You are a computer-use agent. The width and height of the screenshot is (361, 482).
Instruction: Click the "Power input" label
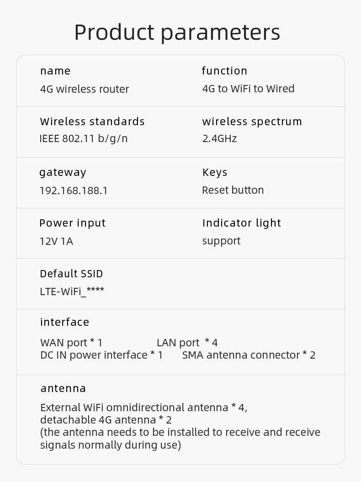[72, 223]
